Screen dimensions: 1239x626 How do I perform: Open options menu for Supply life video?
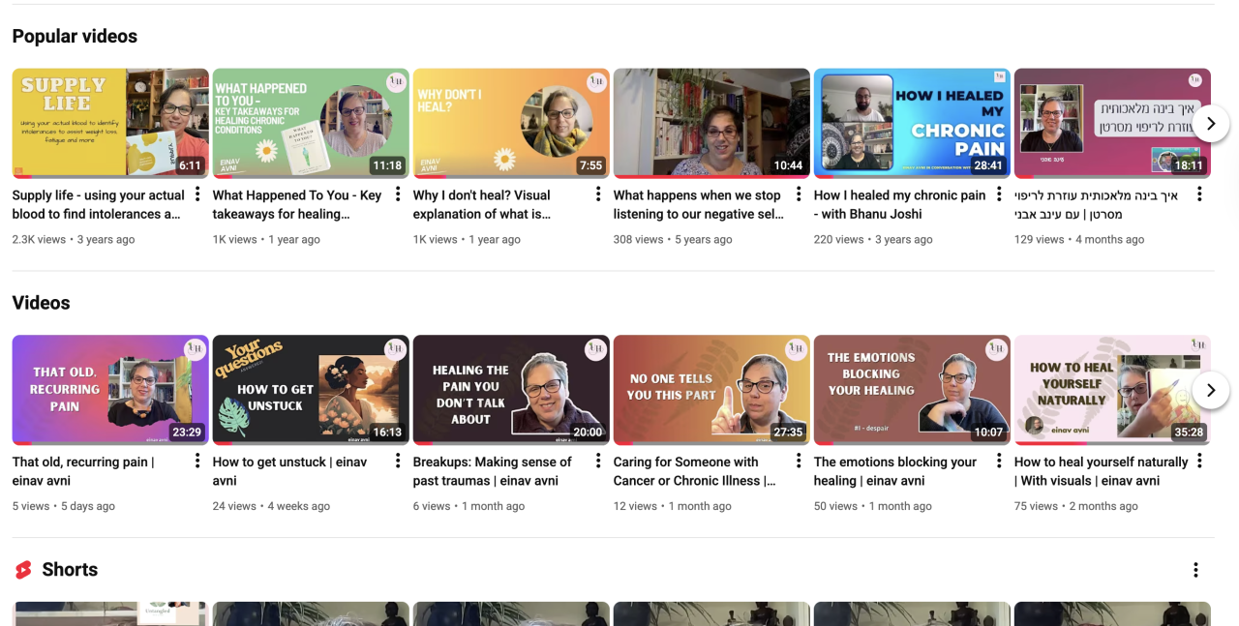[197, 194]
